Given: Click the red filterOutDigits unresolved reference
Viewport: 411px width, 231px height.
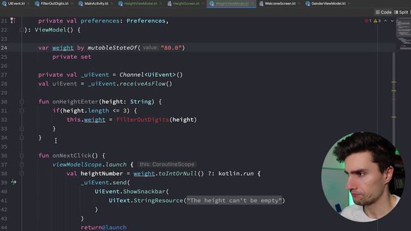Looking at the screenshot, I should 143,120.
